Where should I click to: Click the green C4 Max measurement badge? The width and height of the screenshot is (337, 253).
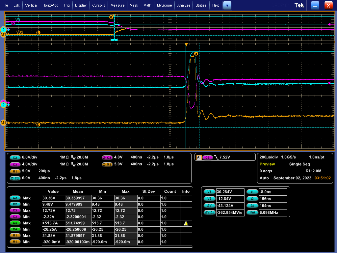15,223
